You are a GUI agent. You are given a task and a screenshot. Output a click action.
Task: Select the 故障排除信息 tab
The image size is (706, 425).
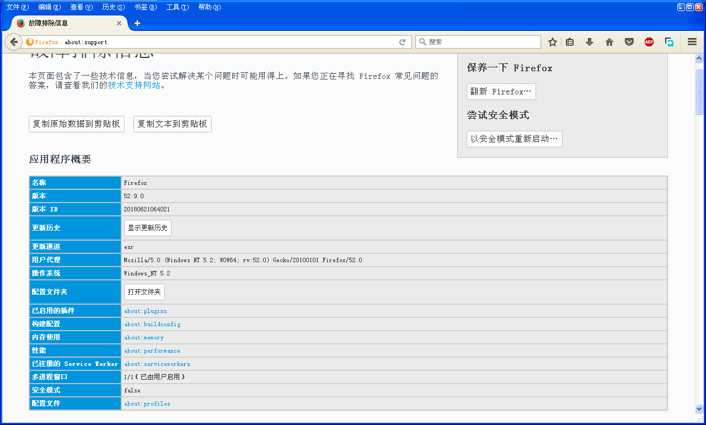69,23
